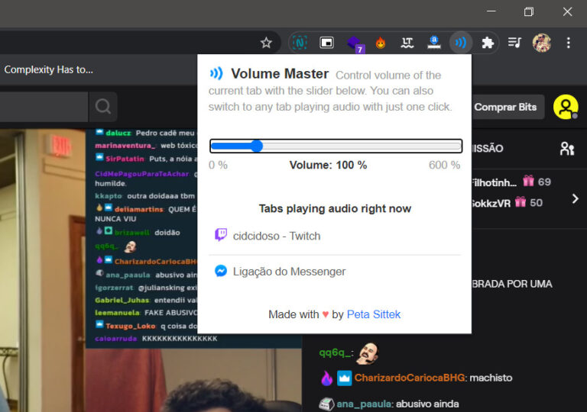Screen dimensions: 587x412
Task: Select the Complexity Has to... browser tab
Action: tap(49, 70)
